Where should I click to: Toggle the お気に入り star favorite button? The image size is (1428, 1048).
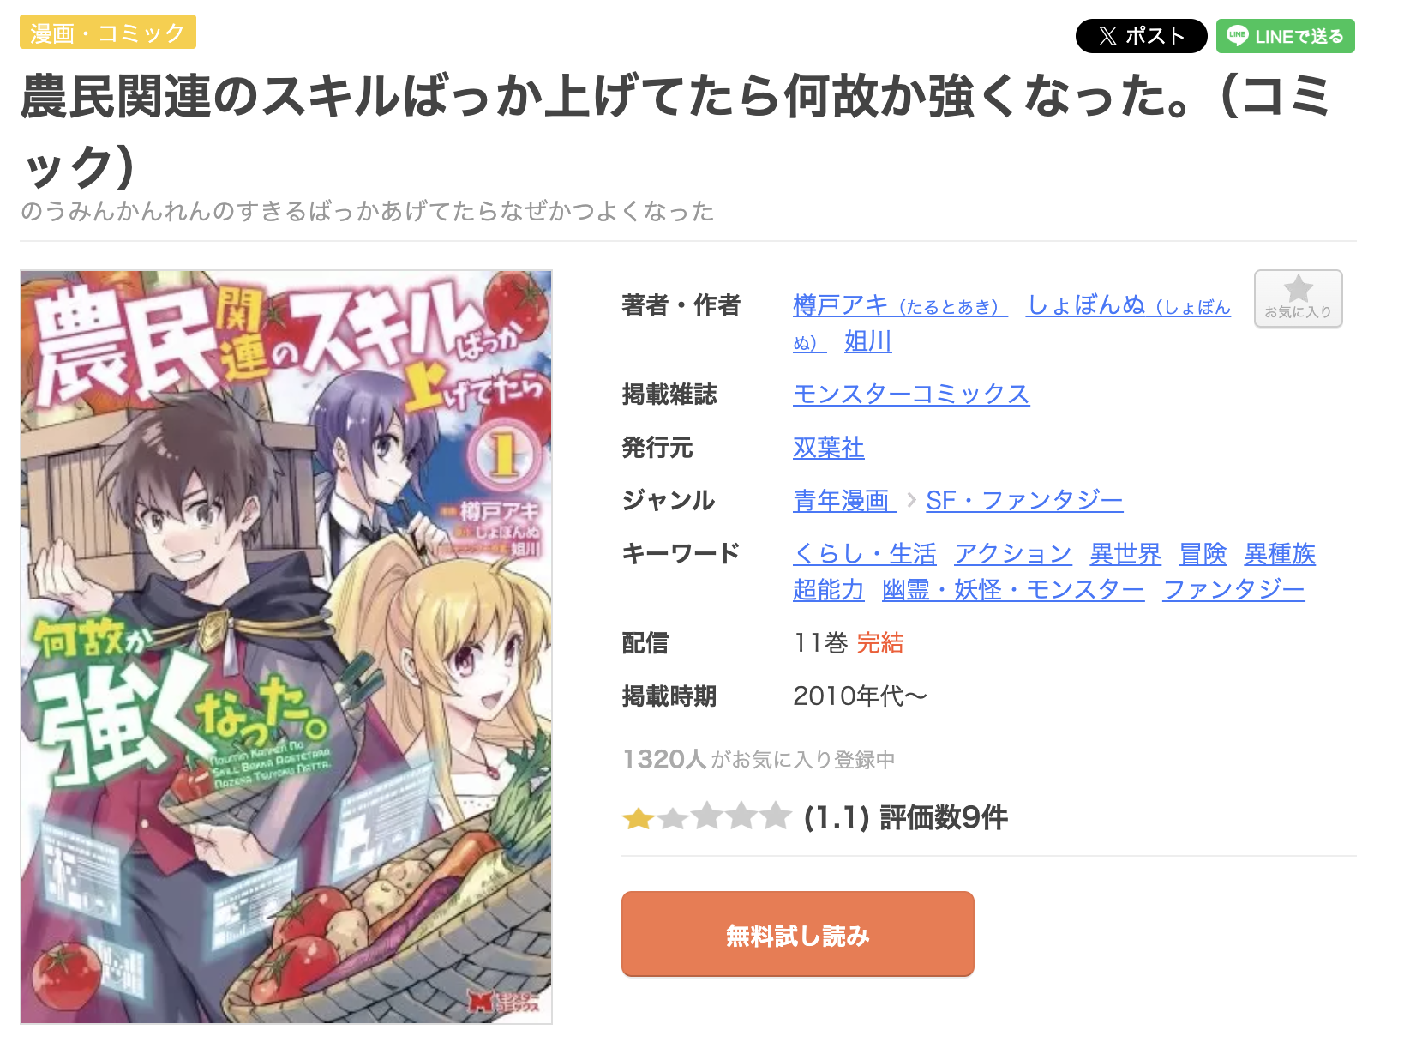pos(1298,298)
